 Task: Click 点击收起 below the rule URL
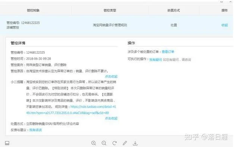point(111,118)
